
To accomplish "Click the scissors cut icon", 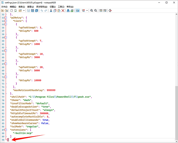I will coord(51,11).
